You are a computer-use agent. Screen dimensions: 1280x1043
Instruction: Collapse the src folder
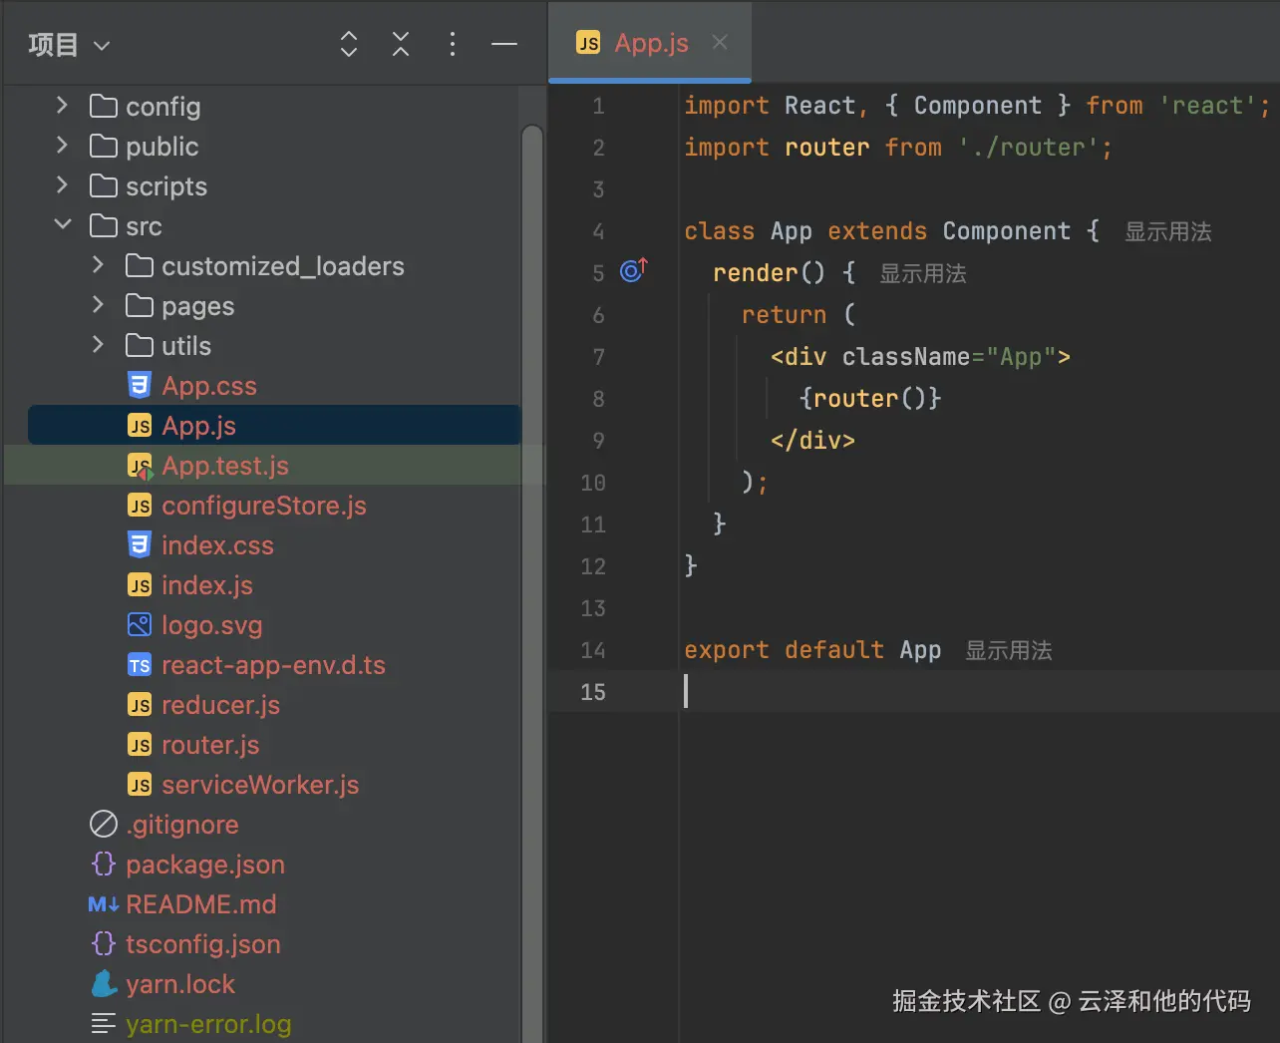(x=63, y=225)
